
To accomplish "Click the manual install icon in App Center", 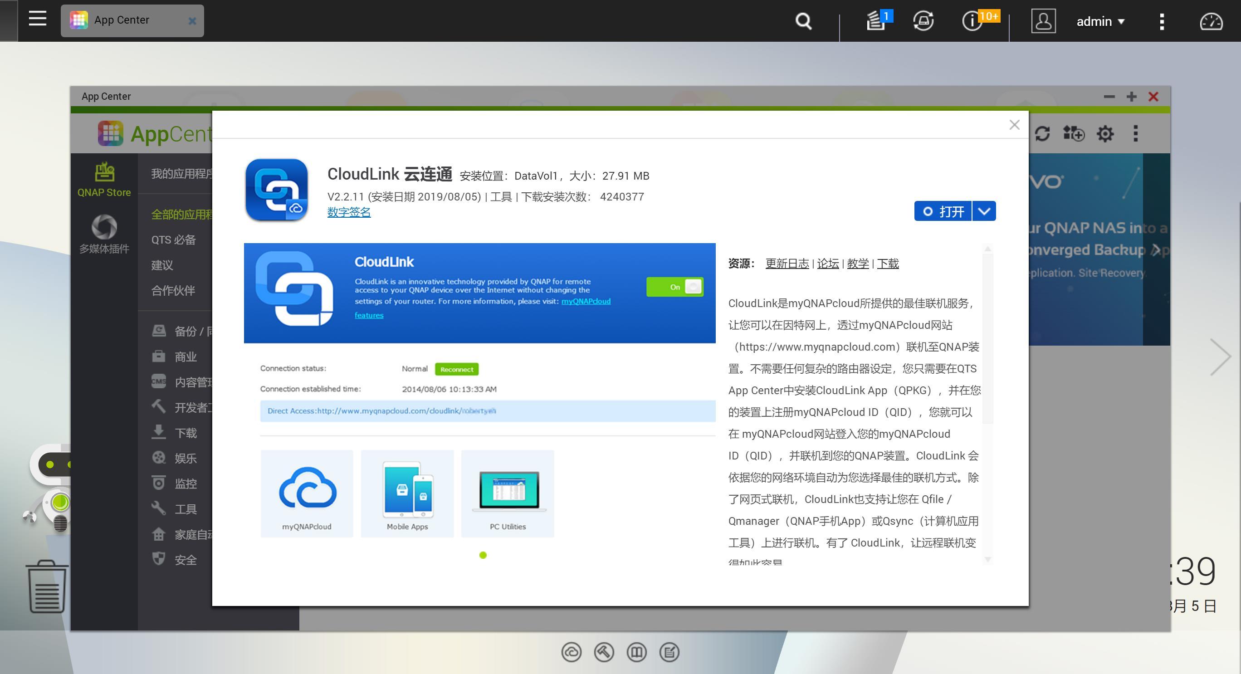I will [x=1073, y=133].
